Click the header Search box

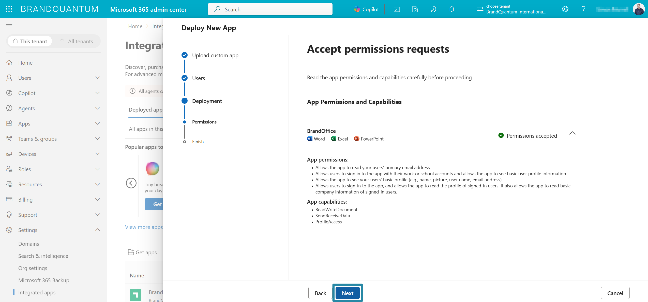tap(270, 9)
